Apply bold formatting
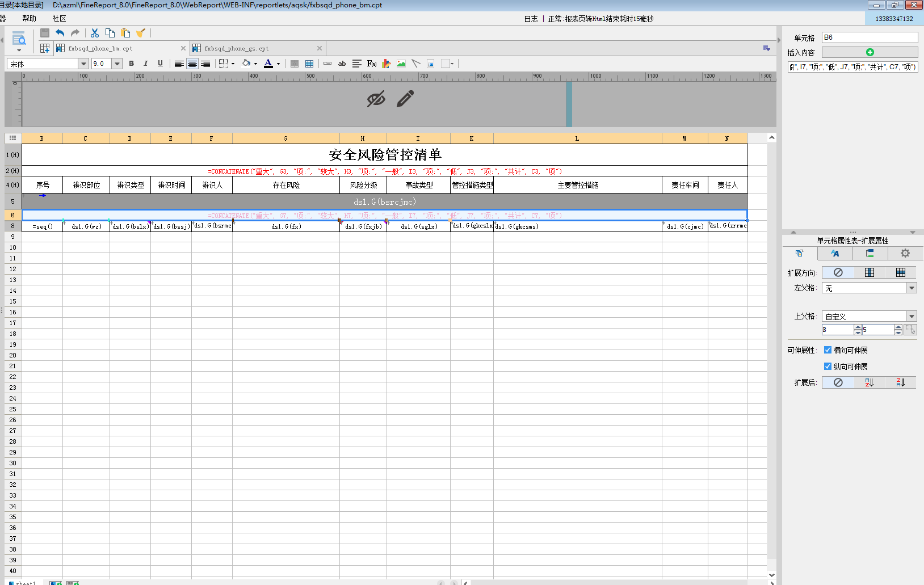This screenshot has height=585, width=924. [132, 64]
